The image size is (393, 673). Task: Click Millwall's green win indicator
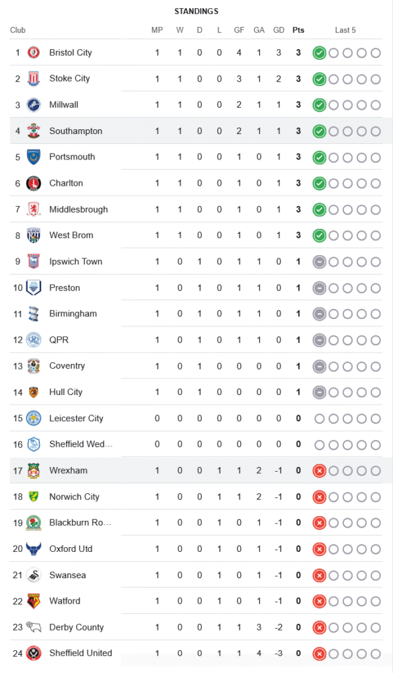pos(319,105)
